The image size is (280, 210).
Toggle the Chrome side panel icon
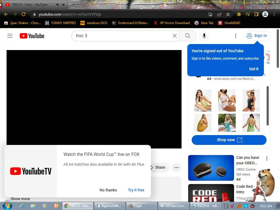256,14
